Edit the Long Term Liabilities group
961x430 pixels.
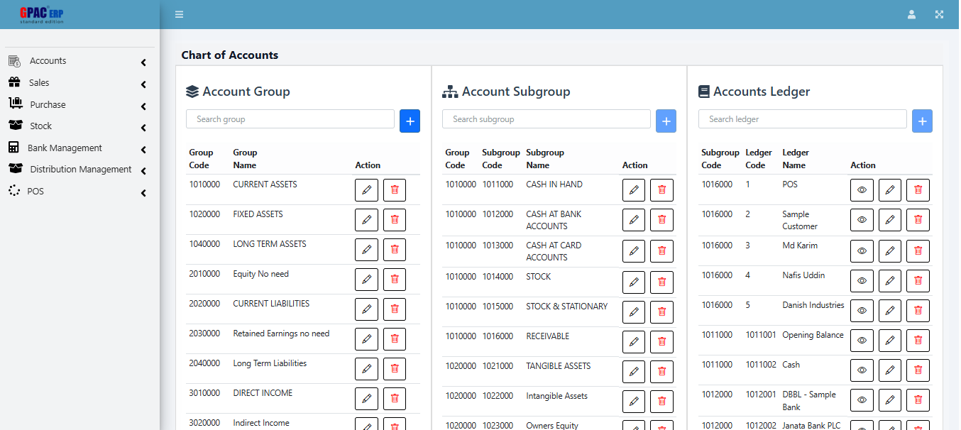[366, 369]
